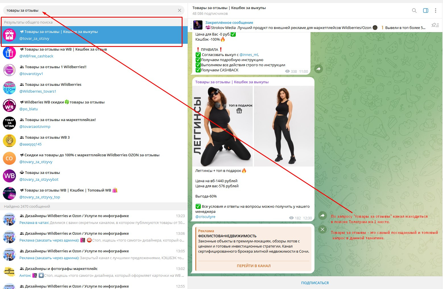Click the 'Реклама' ad label
The width and height of the screenshot is (443, 289).
(206, 231)
